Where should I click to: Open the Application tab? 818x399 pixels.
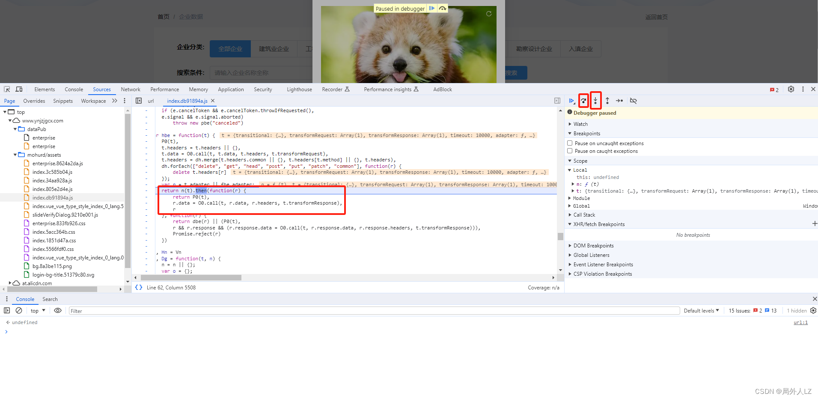[x=231, y=89]
